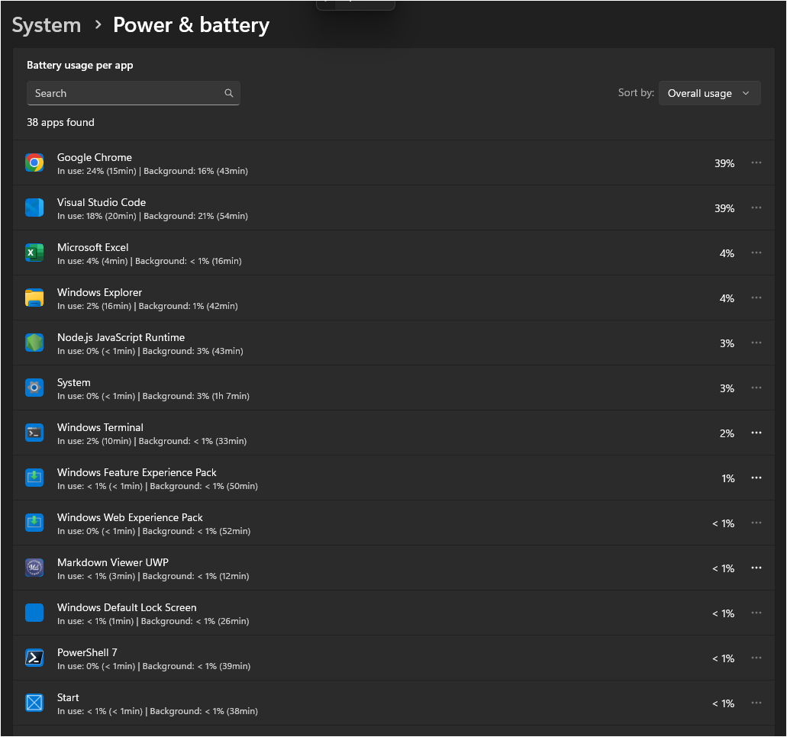Viewport: 787px width, 737px height.
Task: Click the Windows Explorer folder icon
Action: (34, 298)
